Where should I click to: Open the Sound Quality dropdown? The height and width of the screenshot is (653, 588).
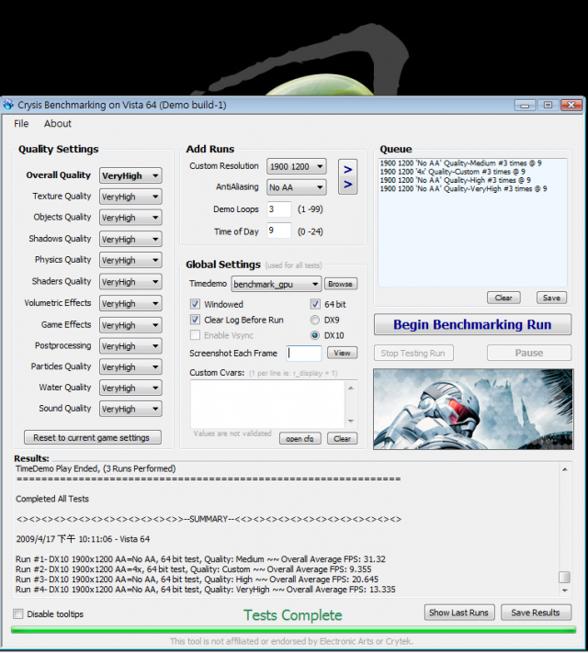click(x=130, y=409)
